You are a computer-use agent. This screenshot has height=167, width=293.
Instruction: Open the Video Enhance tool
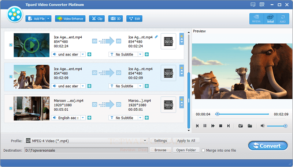70,19
